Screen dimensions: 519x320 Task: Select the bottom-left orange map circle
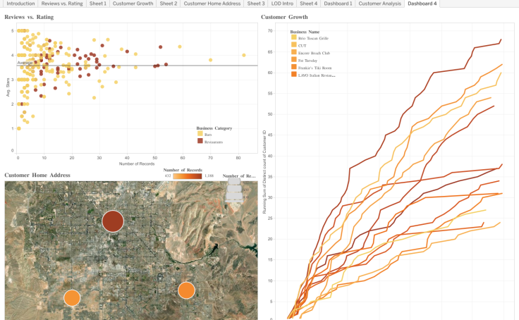(72, 298)
